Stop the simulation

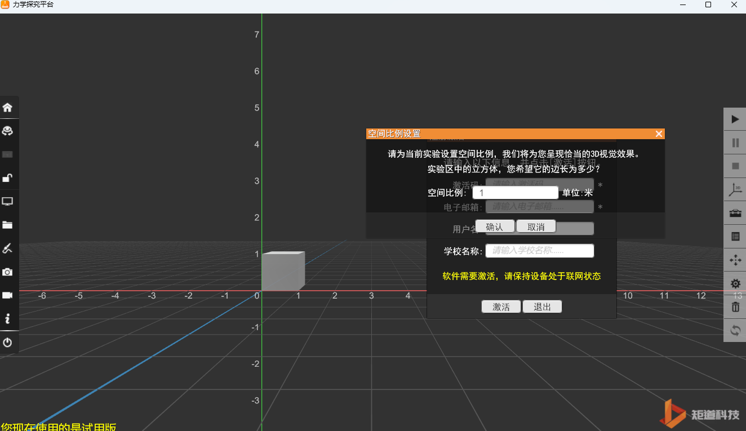coord(735,166)
